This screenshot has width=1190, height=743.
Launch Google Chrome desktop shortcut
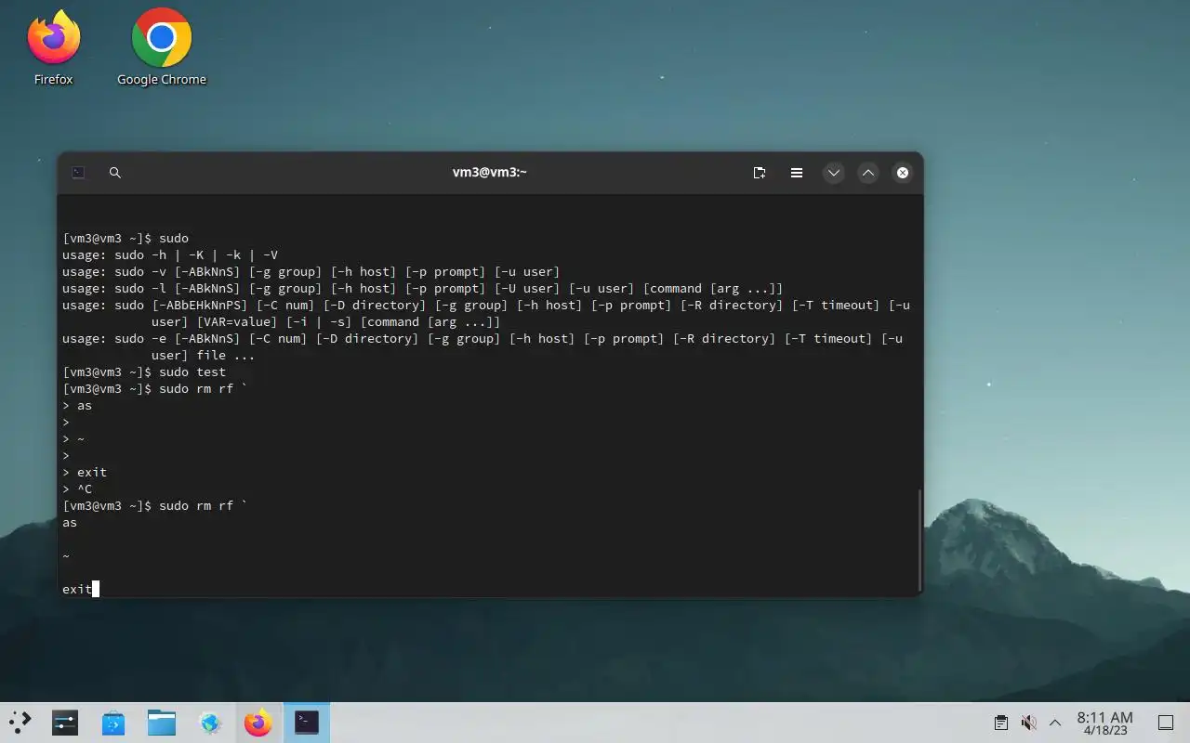(x=162, y=48)
